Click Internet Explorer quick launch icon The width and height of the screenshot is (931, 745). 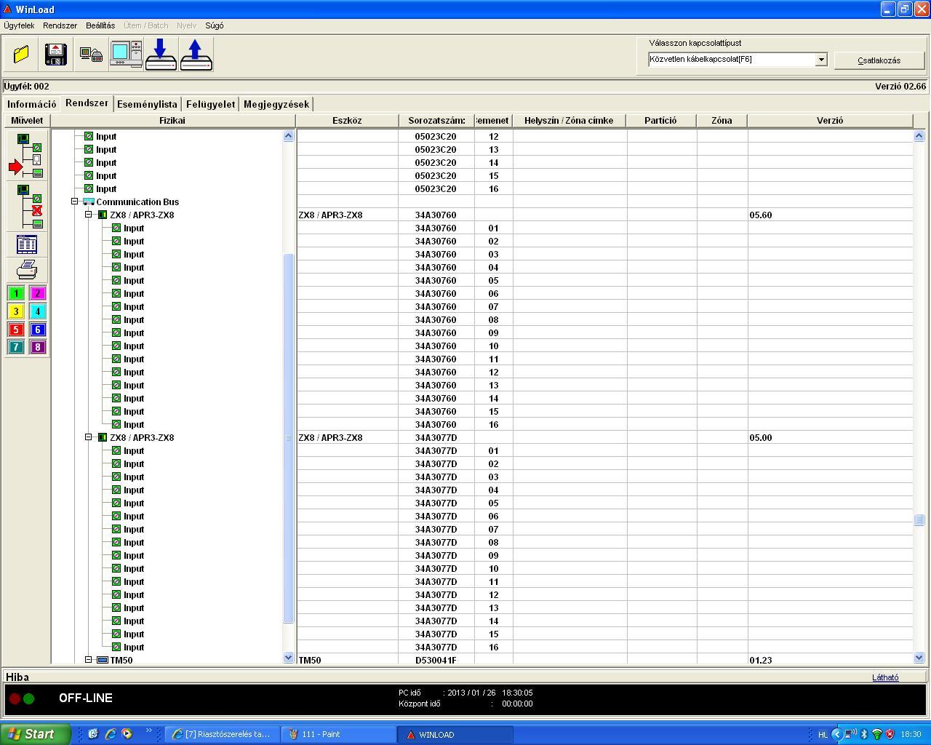coord(110,734)
